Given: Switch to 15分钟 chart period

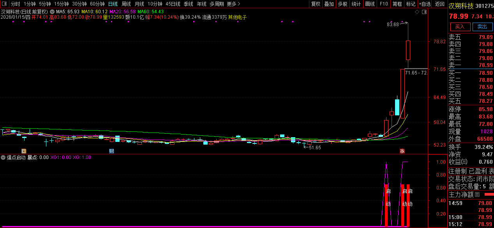Looking at the screenshot, I should 61,4.
